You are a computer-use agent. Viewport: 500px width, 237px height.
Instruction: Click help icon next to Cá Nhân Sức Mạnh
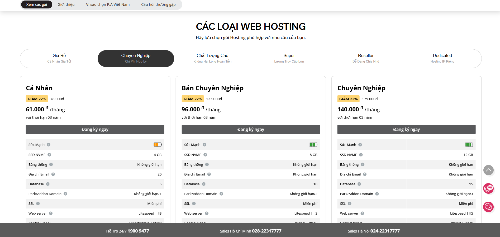click(x=49, y=145)
